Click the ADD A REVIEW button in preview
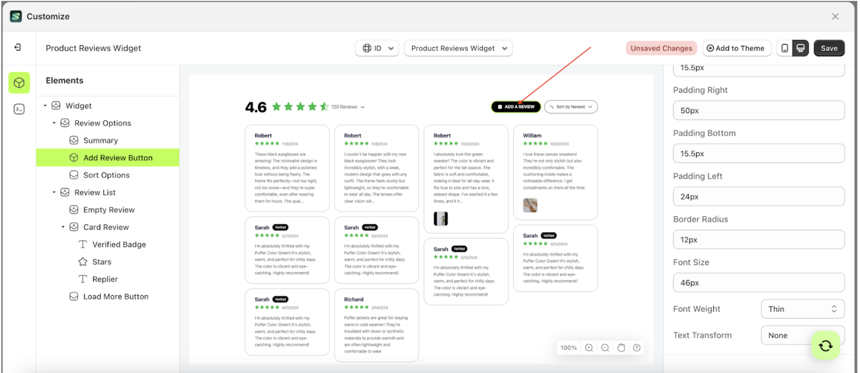The height and width of the screenshot is (373, 860). pyautogui.click(x=516, y=107)
